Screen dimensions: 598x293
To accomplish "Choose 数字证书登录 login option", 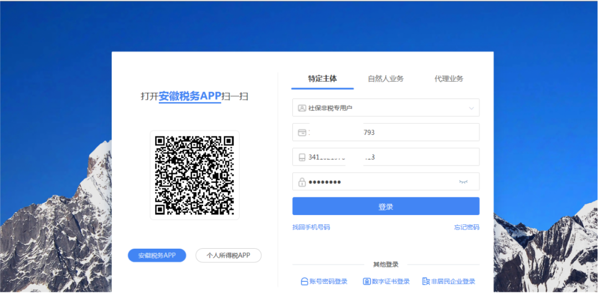I will 390,281.
